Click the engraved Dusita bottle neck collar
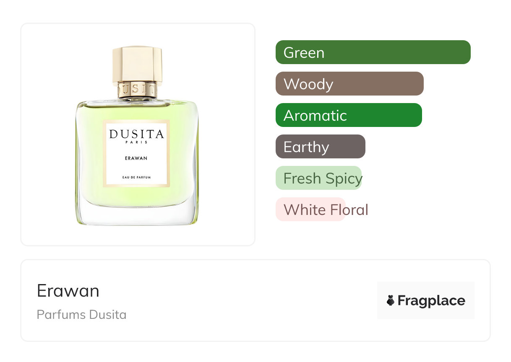 (x=137, y=90)
